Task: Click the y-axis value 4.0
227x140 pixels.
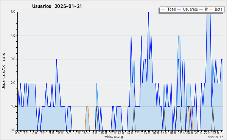Action: click(13, 36)
